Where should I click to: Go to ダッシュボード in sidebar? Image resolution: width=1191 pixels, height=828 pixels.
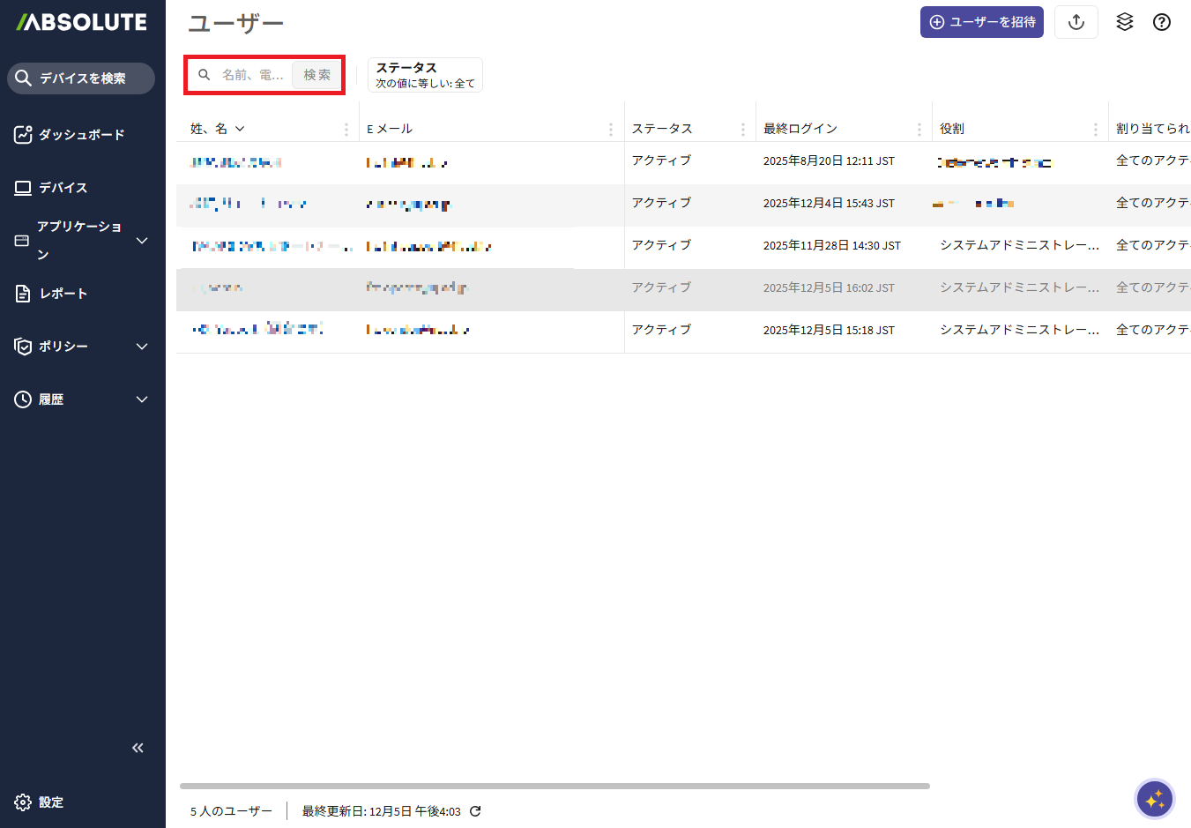[x=81, y=135]
